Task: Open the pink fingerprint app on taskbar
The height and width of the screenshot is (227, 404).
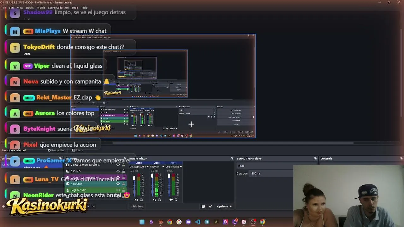Action: click(225, 222)
